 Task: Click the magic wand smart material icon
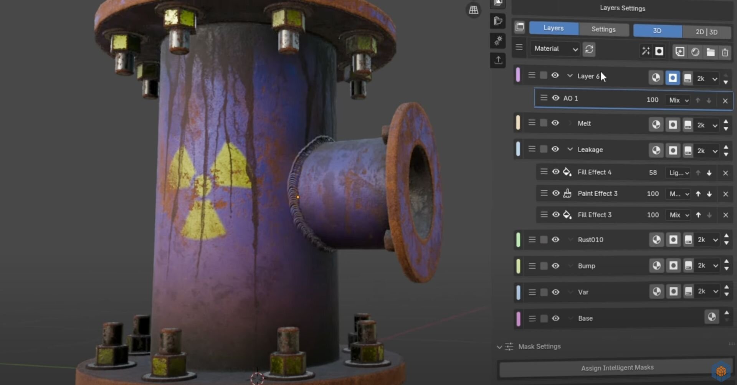[646, 51]
